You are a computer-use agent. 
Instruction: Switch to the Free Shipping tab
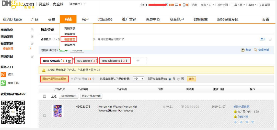coord(115,61)
